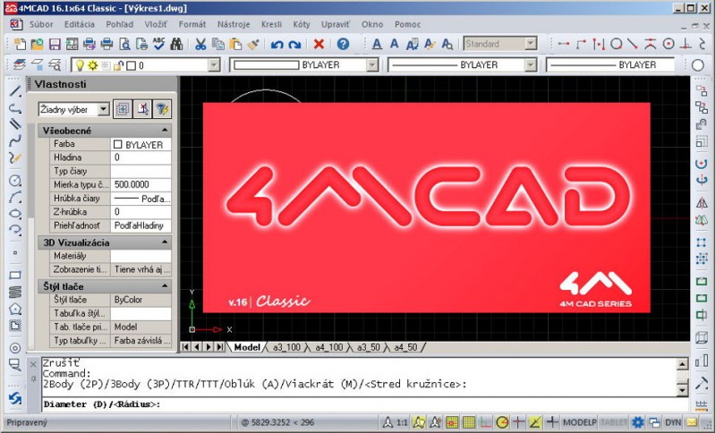Open Help with the blue question mark icon
Screen dimensions: 716x433
click(x=343, y=44)
